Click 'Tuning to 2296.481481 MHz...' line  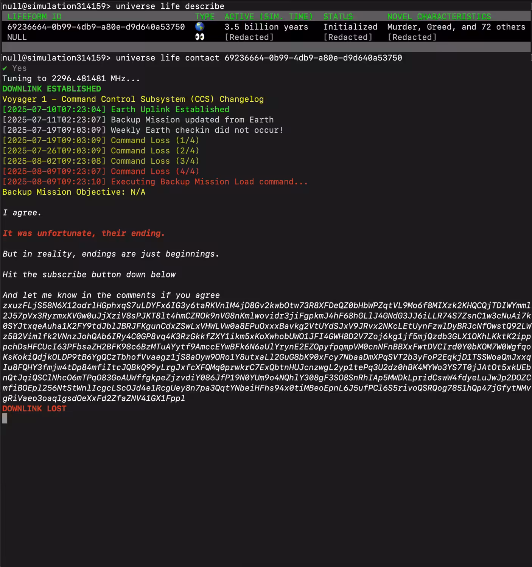point(71,79)
